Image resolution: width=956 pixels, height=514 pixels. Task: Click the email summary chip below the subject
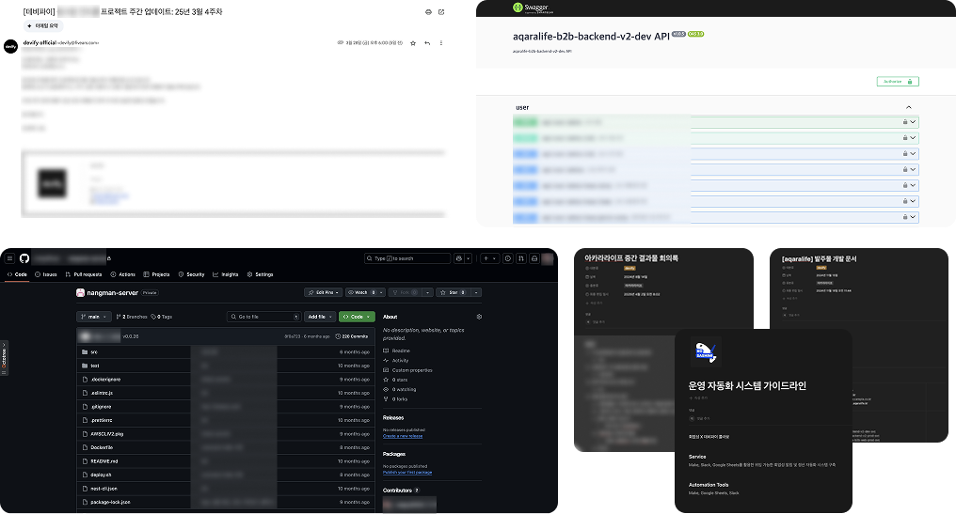pos(43,25)
